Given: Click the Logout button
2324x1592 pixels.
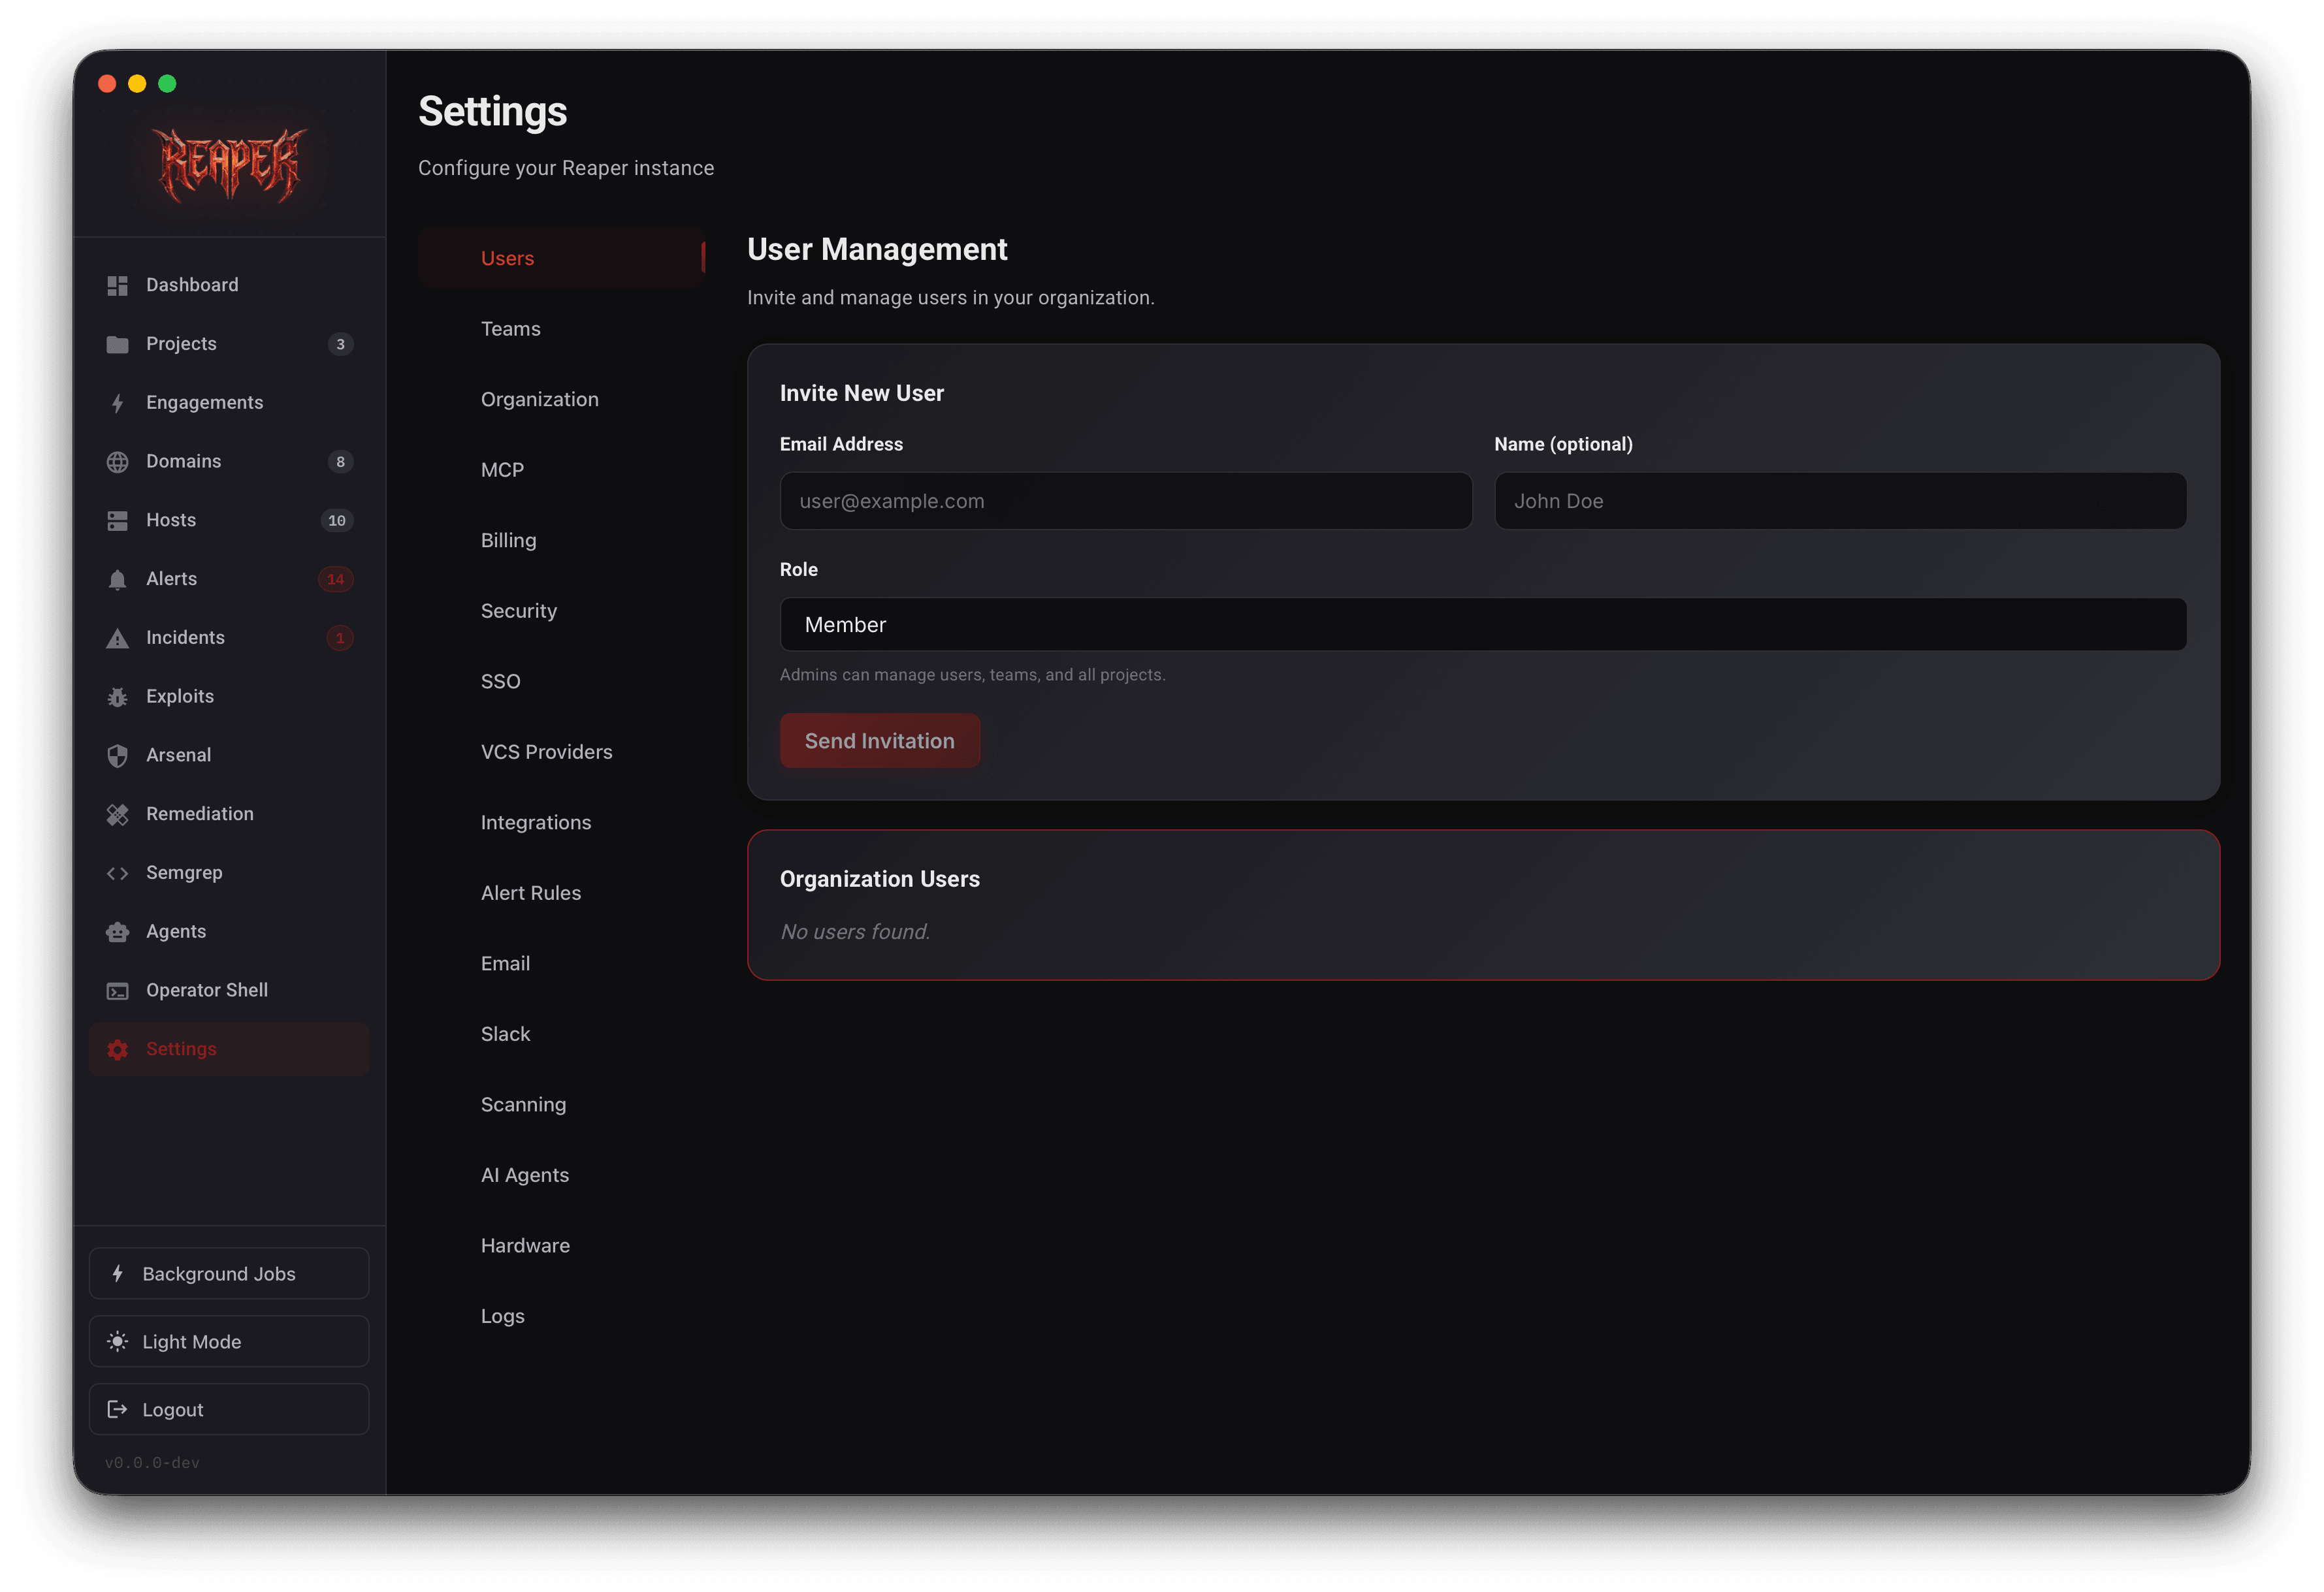Looking at the screenshot, I should 229,1409.
